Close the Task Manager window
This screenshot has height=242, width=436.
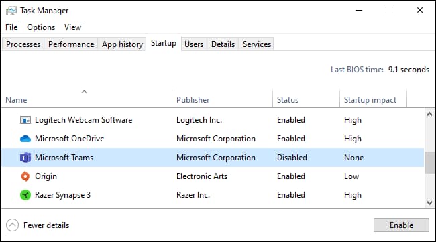coord(420,10)
